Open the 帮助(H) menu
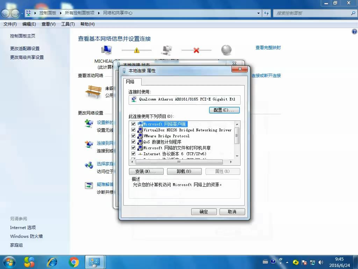 coord(87,24)
